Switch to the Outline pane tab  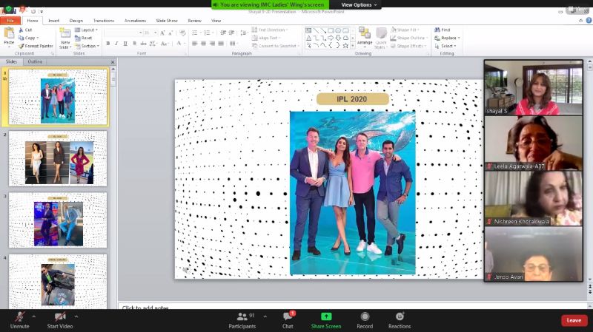[35, 61]
